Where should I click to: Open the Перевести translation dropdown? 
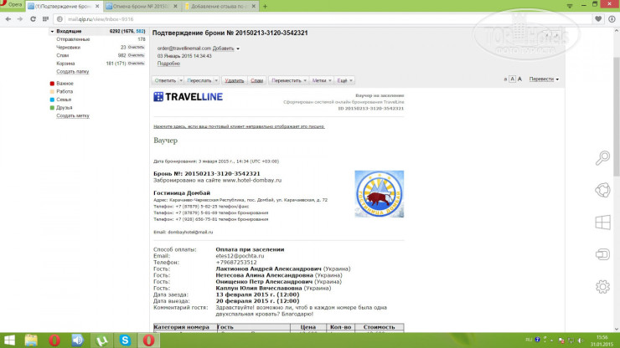pyautogui.click(x=545, y=79)
